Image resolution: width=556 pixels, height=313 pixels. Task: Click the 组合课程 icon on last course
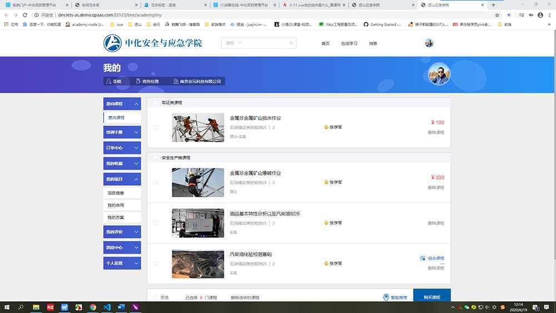click(424, 259)
